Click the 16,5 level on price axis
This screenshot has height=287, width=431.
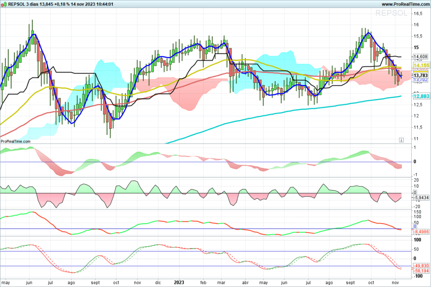tap(418, 13)
